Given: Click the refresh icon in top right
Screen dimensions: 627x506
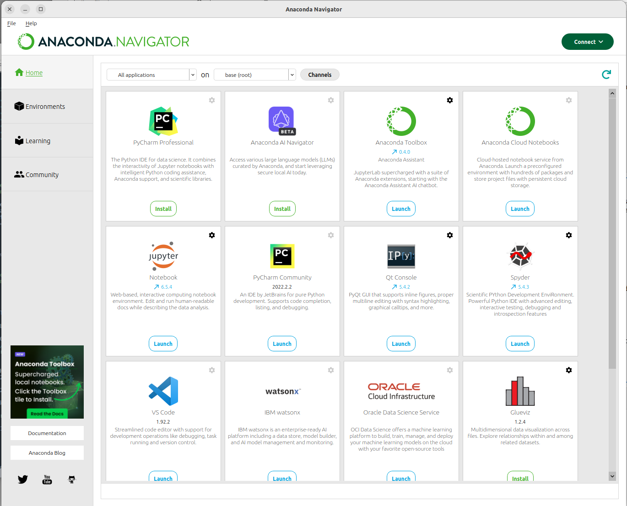Looking at the screenshot, I should [606, 75].
